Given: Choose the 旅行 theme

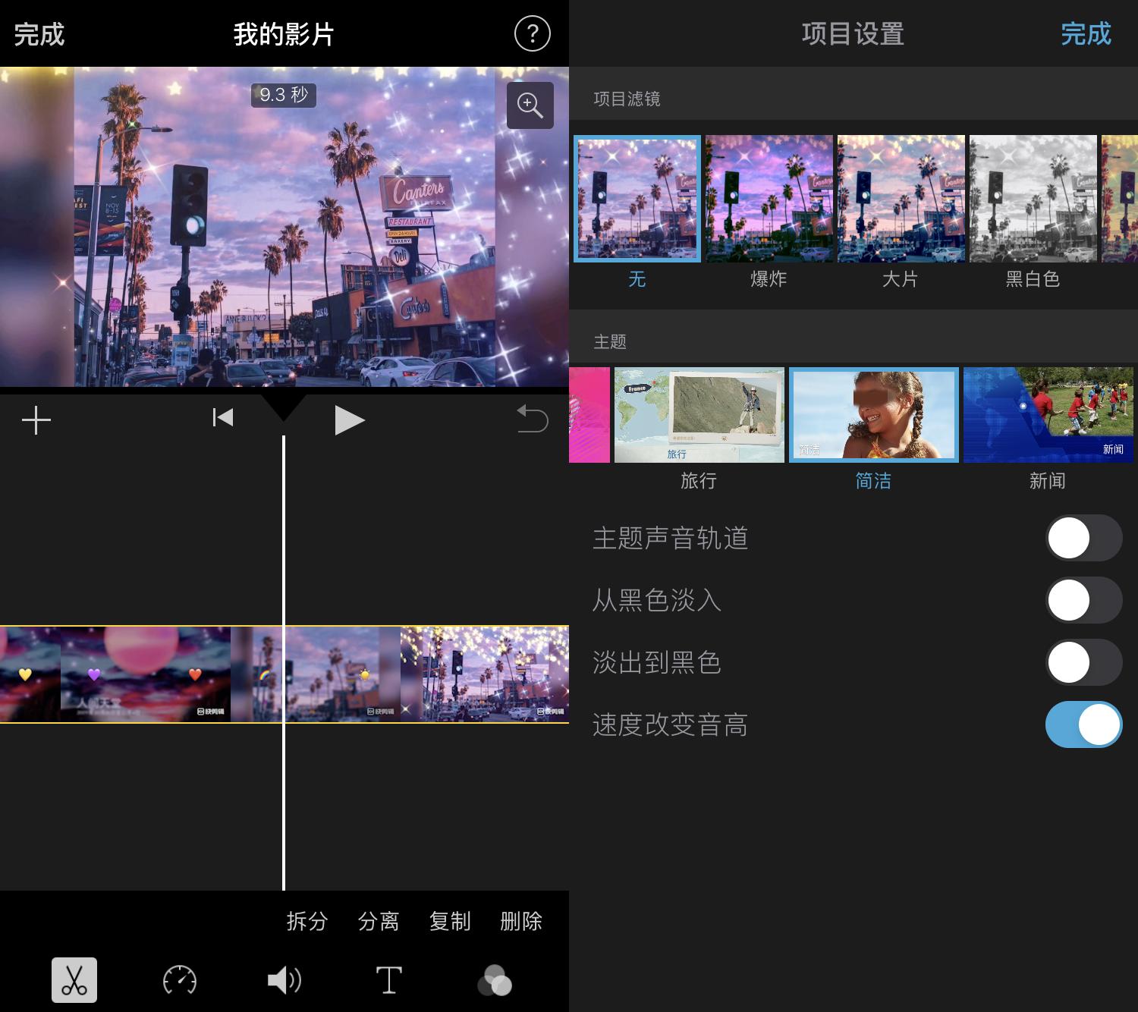Looking at the screenshot, I should (698, 414).
